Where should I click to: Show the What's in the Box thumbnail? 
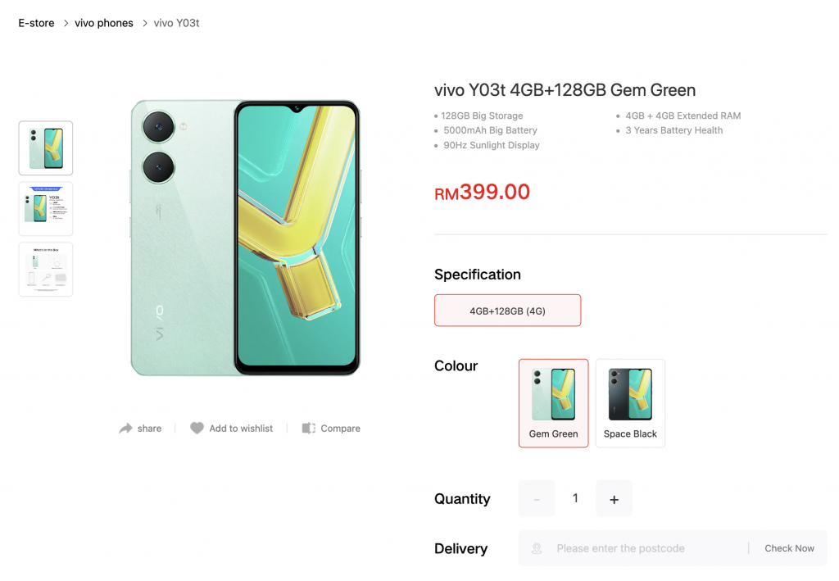[46, 269]
